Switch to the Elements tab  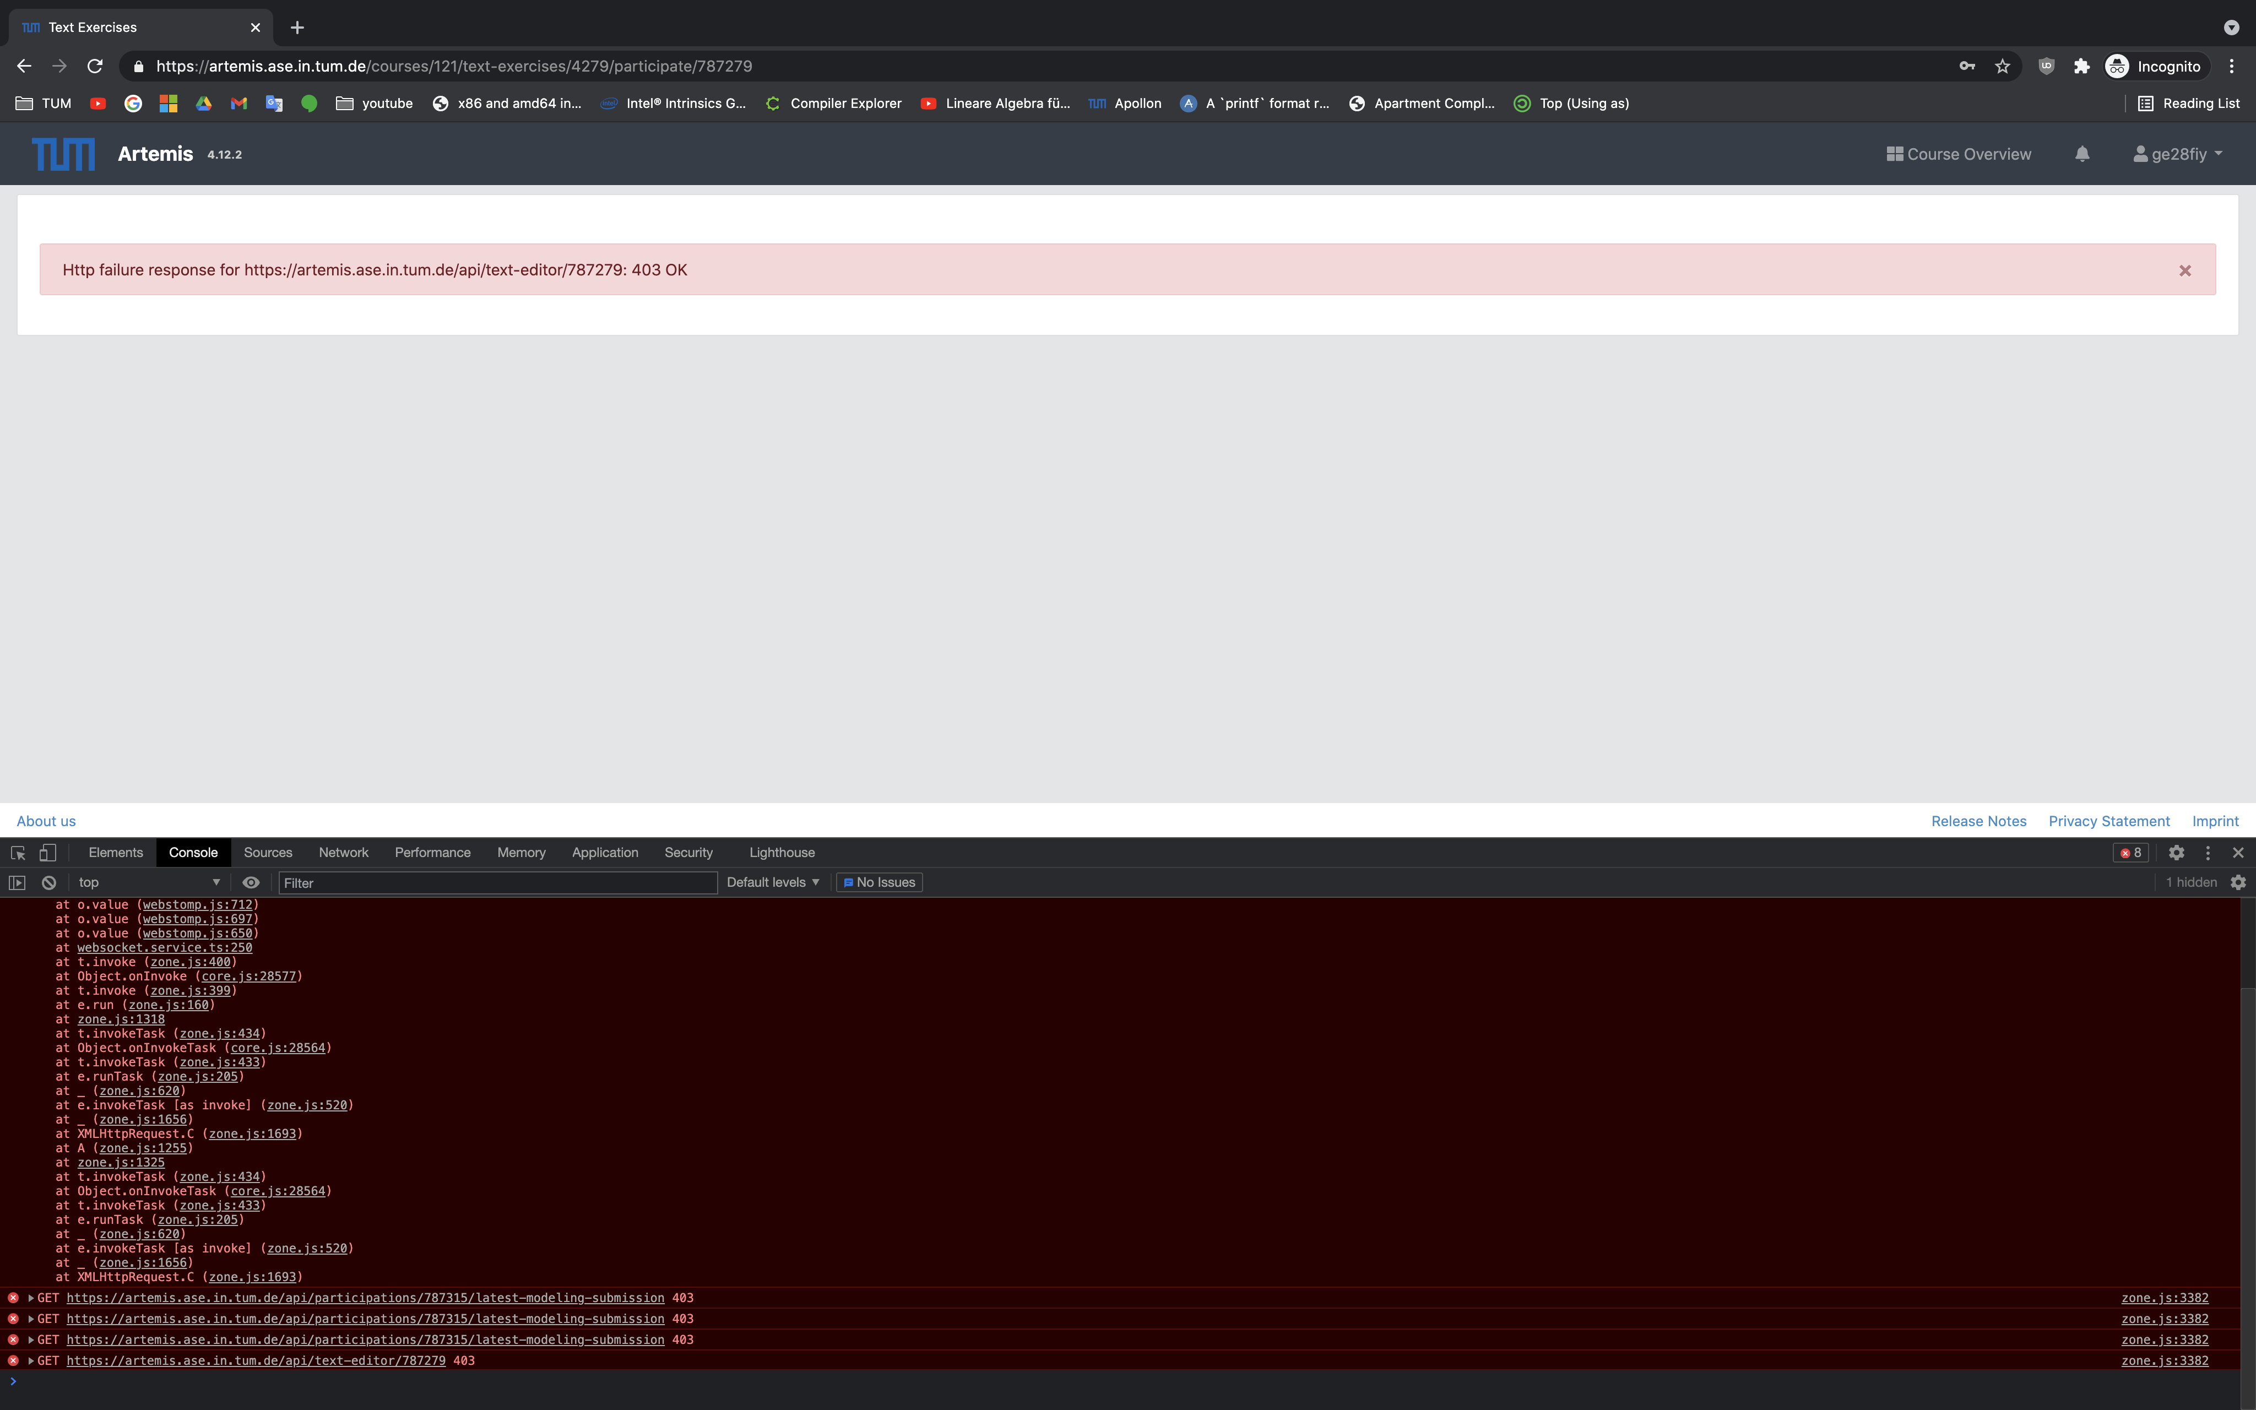(x=116, y=853)
